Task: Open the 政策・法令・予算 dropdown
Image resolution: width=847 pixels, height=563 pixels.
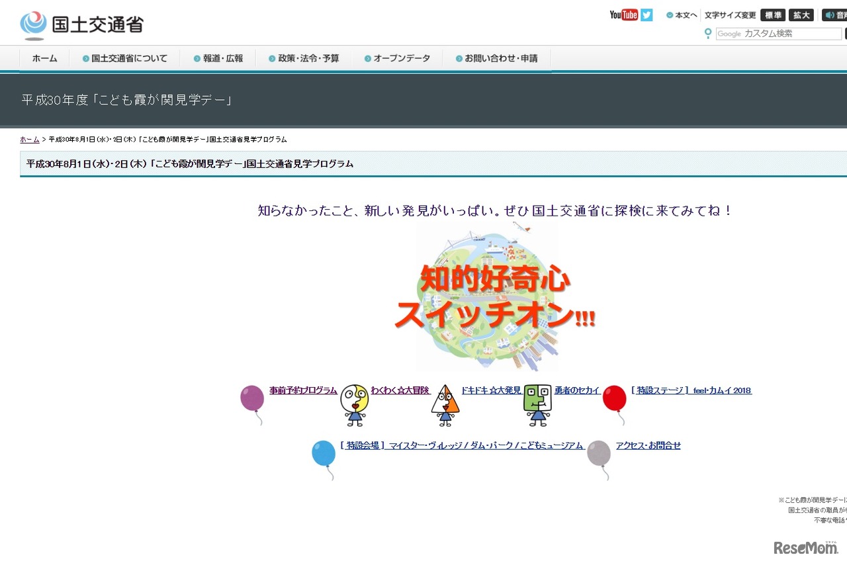Action: click(304, 58)
